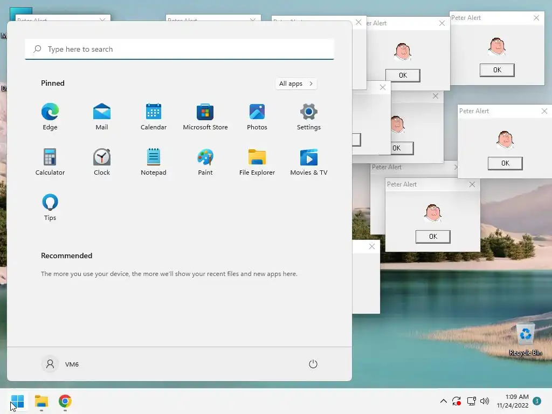
Task: Launch the Calendar app
Action: 154,117
